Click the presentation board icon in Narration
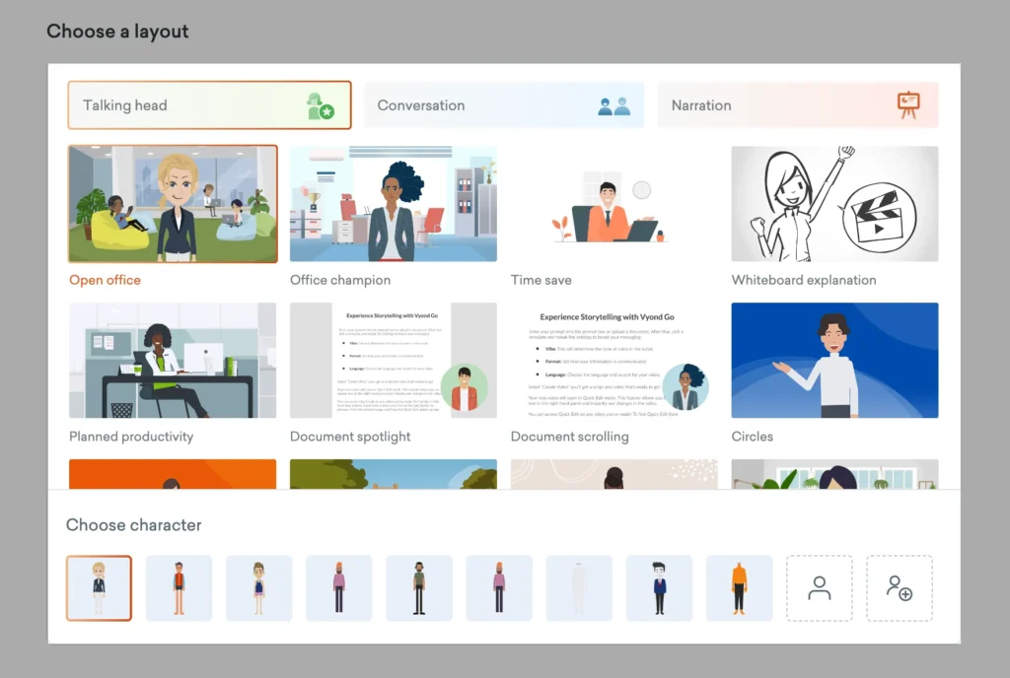 [907, 104]
